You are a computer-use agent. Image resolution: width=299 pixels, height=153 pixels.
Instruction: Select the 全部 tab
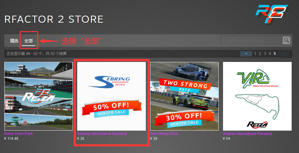28,41
